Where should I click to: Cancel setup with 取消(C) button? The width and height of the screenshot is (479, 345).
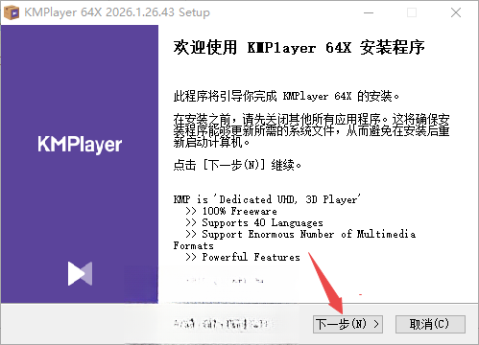(x=430, y=324)
